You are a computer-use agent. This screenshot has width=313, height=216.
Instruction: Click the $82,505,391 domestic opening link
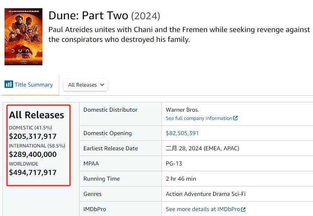[x=182, y=133]
